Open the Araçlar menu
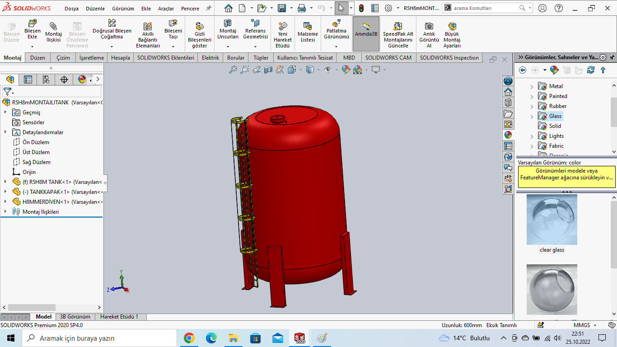The height and width of the screenshot is (347, 617). tap(166, 9)
